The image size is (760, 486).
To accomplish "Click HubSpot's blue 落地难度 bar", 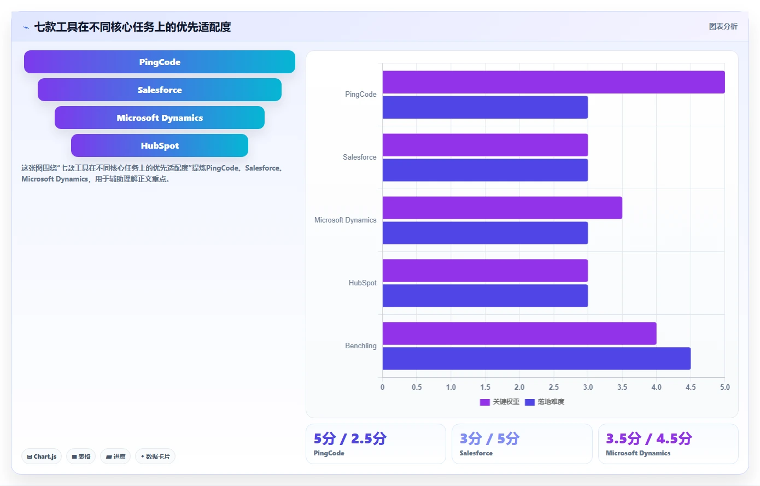I will [485, 296].
